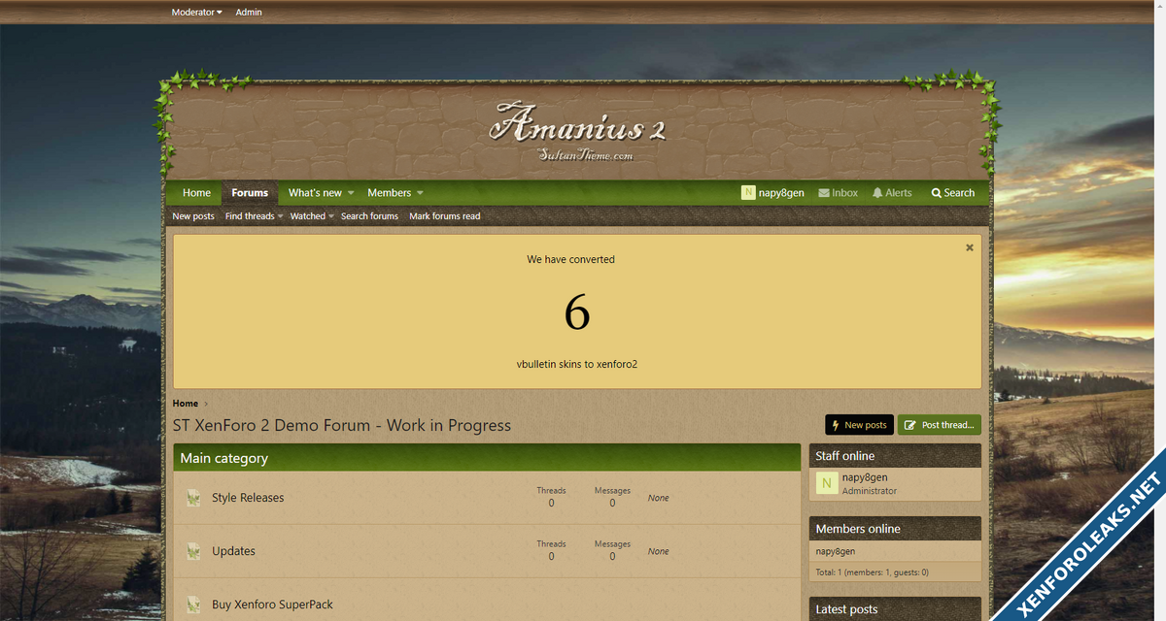
Task: Switch to the Home tab
Action: pos(196,193)
